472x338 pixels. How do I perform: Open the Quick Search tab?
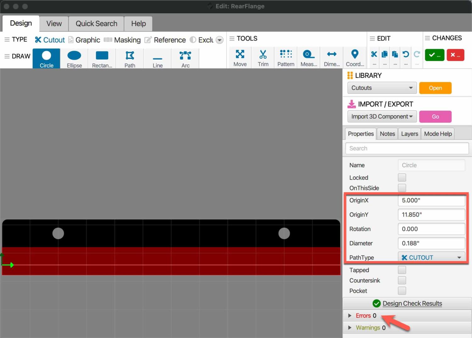click(96, 24)
